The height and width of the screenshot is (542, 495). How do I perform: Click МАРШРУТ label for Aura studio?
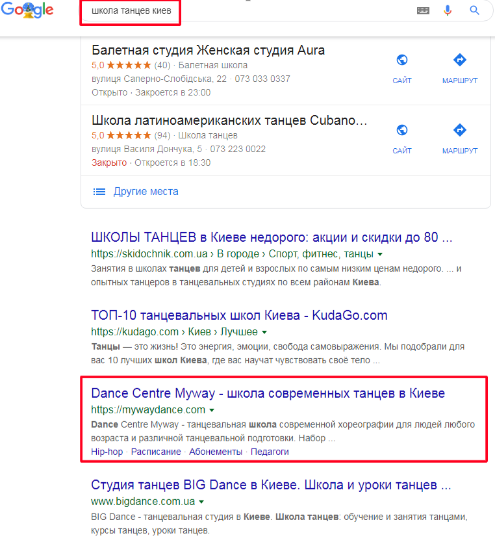click(460, 81)
